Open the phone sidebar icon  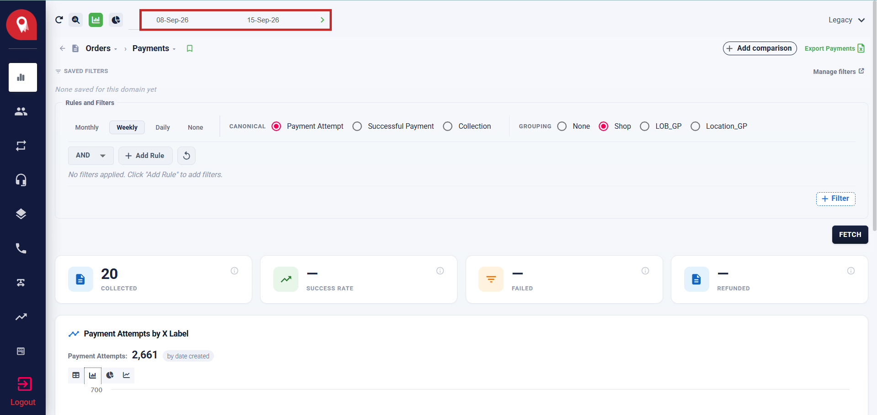coord(21,248)
